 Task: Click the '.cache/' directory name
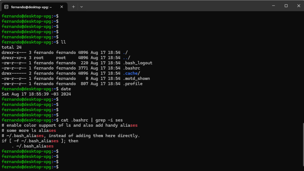[x=132, y=73]
